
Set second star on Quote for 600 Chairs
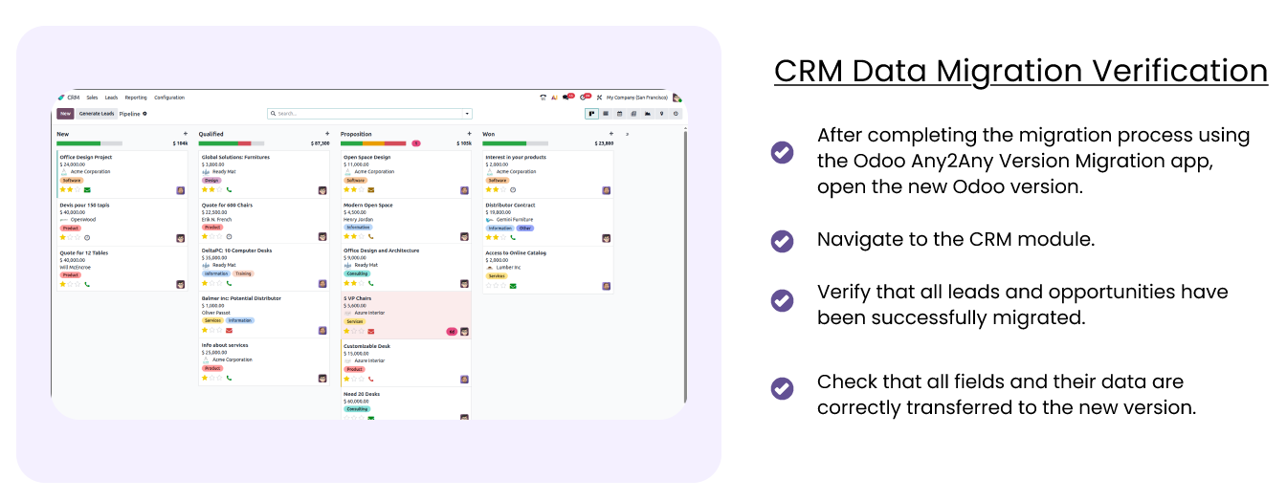212,236
